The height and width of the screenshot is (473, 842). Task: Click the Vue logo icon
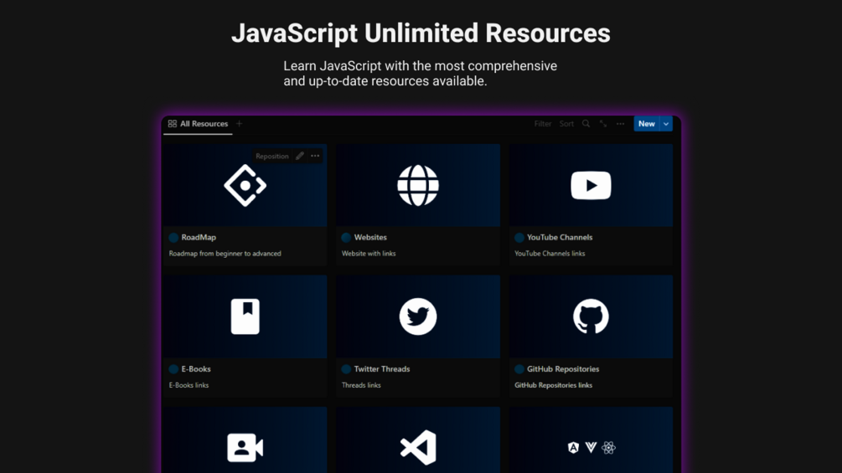pos(591,448)
